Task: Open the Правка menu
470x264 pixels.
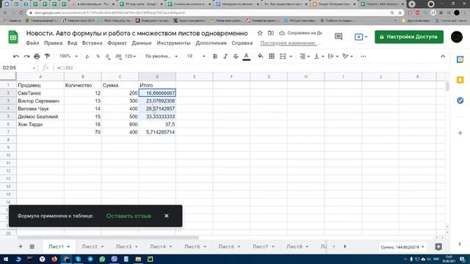Action: [x=53, y=43]
